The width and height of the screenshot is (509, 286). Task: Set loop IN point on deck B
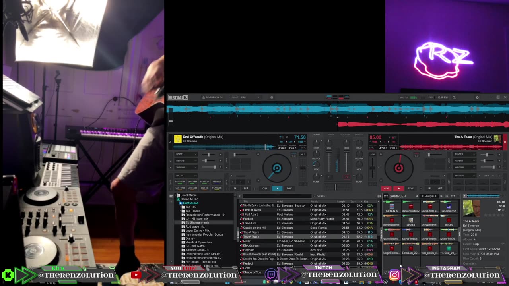pyautogui.click(x=429, y=188)
